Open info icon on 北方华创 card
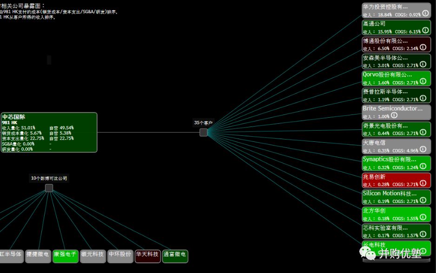This screenshot has height=273, width=436. pyautogui.click(x=423, y=217)
